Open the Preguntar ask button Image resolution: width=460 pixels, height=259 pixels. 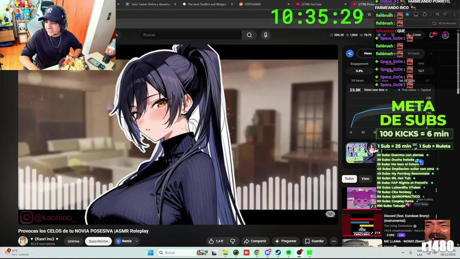286,241
